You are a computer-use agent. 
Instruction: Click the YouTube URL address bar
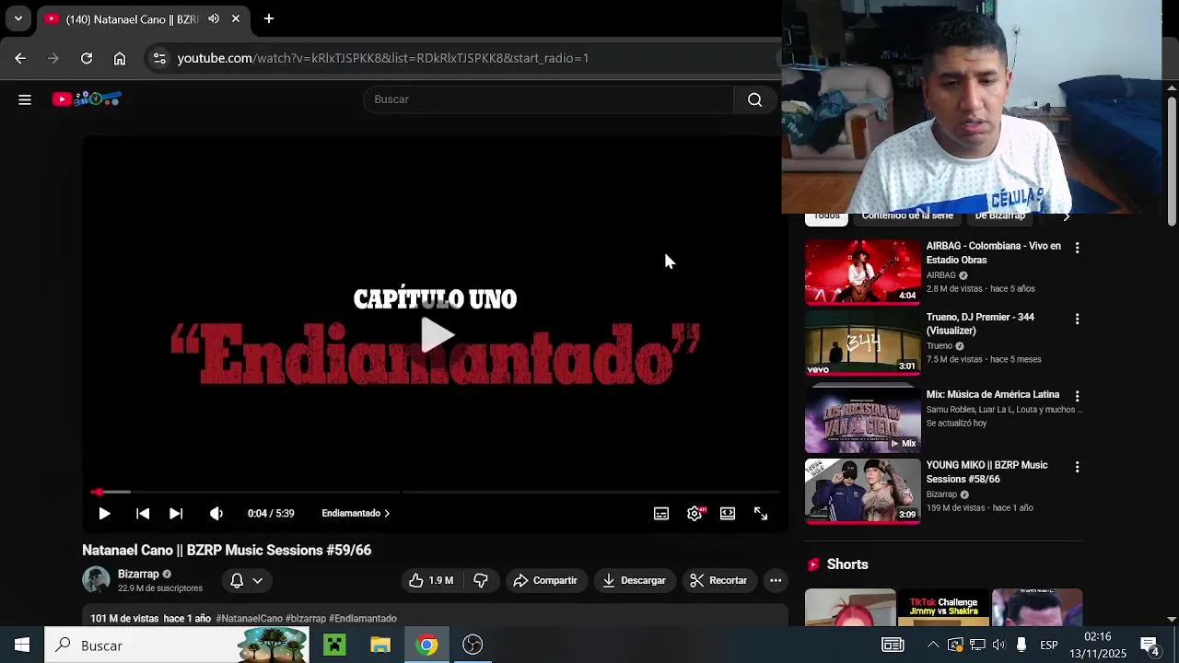(383, 58)
